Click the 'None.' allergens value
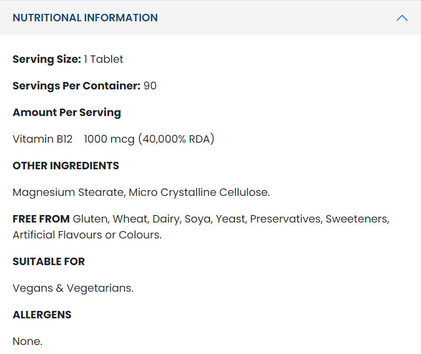Image resolution: width=421 pixels, height=354 pixels. pyautogui.click(x=28, y=341)
